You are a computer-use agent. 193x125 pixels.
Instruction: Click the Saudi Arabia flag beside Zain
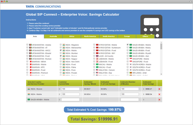(x=131, y=56)
